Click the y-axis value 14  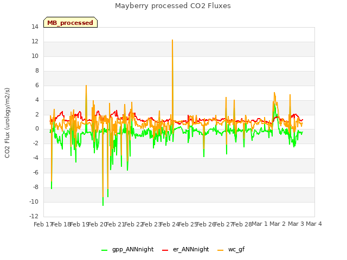(35, 27)
